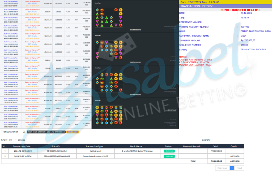This screenshot has height=173, width=272.
Task: Open BET Details for the 370,780.00 win
Action: 32,4
